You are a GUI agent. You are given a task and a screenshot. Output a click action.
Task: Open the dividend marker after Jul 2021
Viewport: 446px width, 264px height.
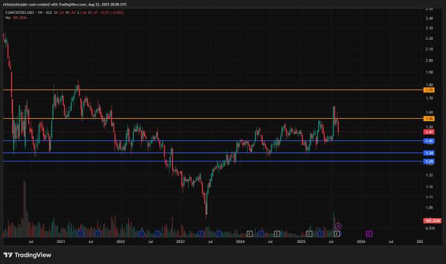(x=98, y=234)
